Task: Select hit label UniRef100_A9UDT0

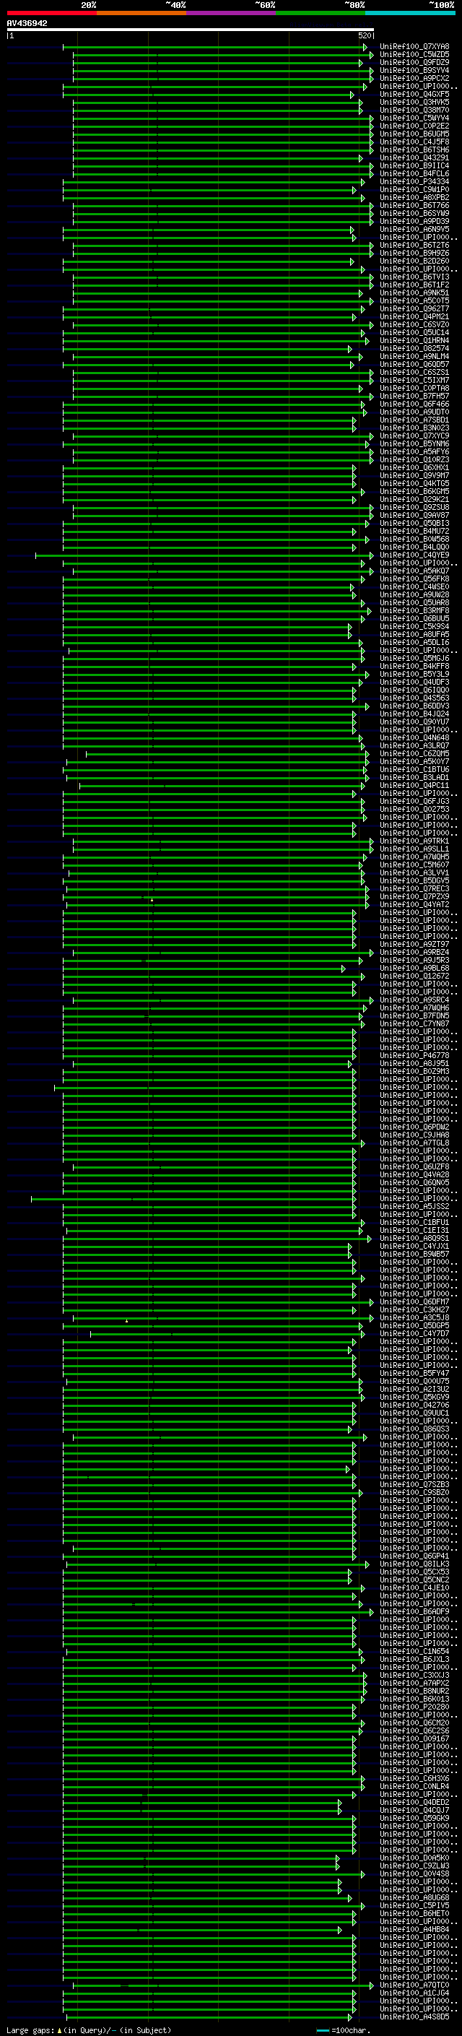Action: click(414, 412)
